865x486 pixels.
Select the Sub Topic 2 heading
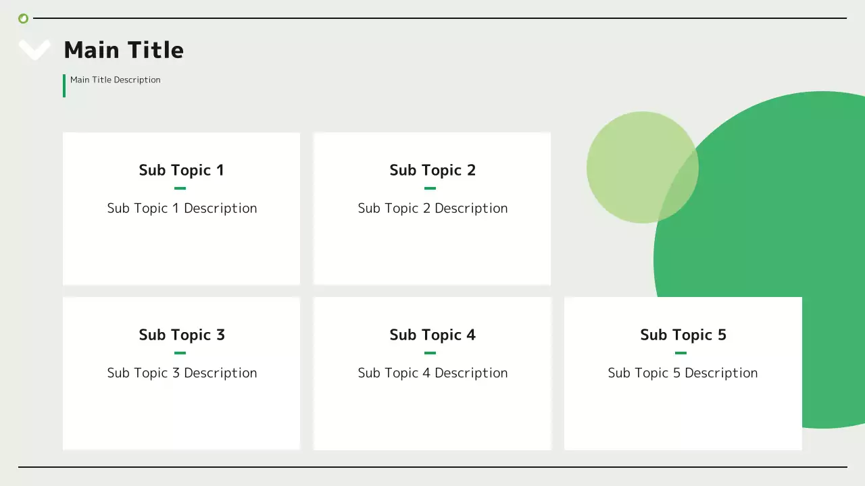pos(432,170)
